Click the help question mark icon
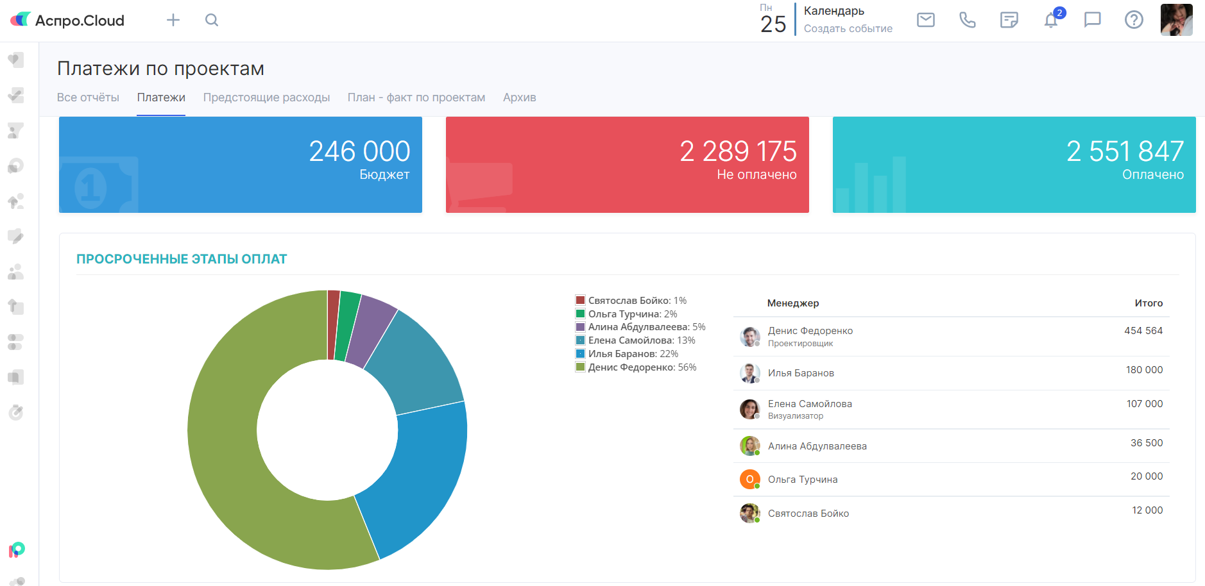Screen dimensions: 1205x586 pyautogui.click(x=1134, y=21)
